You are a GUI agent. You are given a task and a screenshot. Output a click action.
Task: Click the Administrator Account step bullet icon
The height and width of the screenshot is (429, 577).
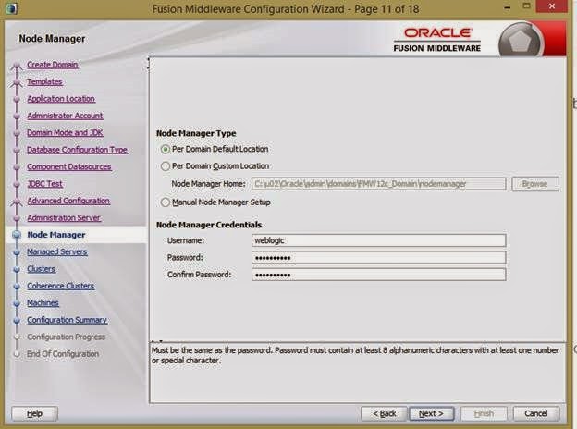17,116
